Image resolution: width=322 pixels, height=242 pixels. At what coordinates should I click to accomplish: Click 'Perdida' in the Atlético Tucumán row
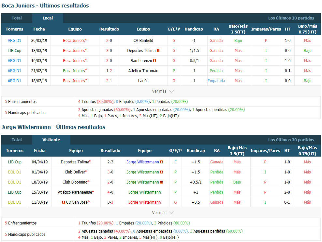point(216,70)
